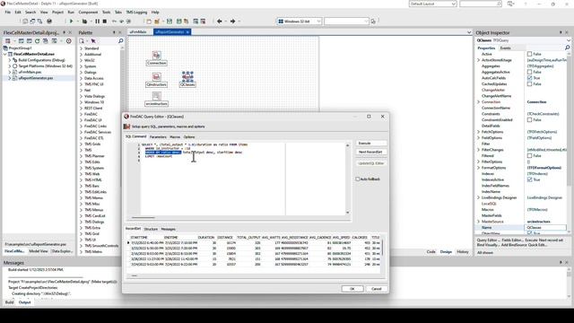
Task: Click the round target icon in Projects toolbar
Action: (x=68, y=41)
